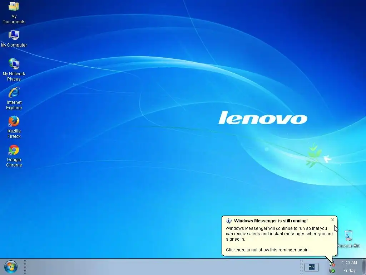Close the Windows Messenger balloon notification
This screenshot has height=275, width=366.
point(333,220)
